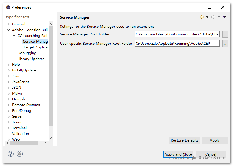Collapse the Adobe Extension Builder tree node
Screen dimensions: 233x166
tap(9, 30)
